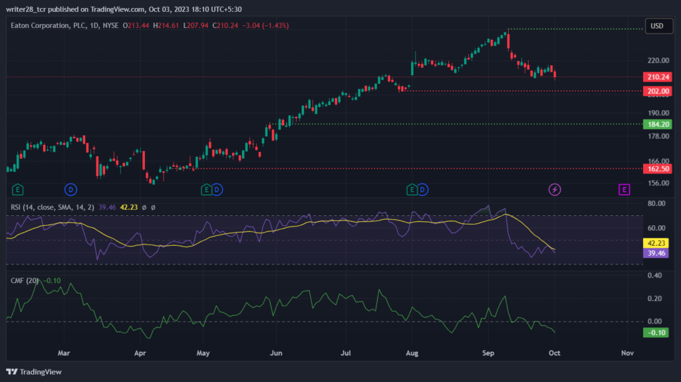681x382 pixels.
Task: Click the 210.24 current price label
Action: click(658, 77)
